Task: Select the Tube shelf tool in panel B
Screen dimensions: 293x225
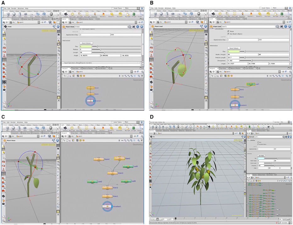Action: (x=167, y=15)
